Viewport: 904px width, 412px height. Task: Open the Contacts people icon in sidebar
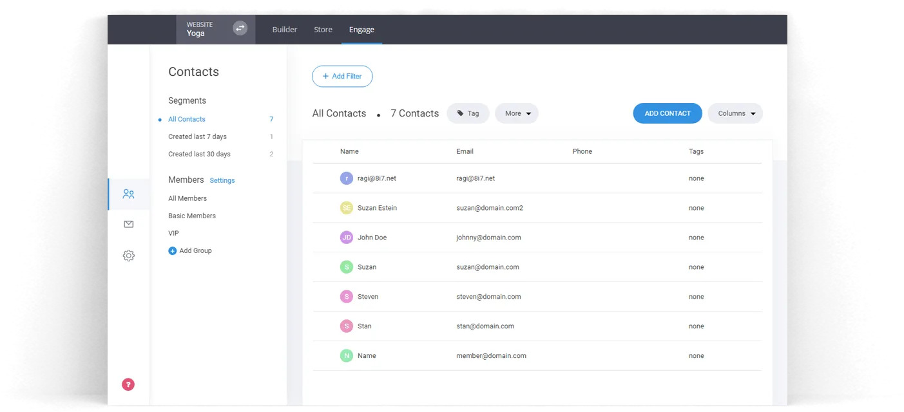[x=128, y=194]
